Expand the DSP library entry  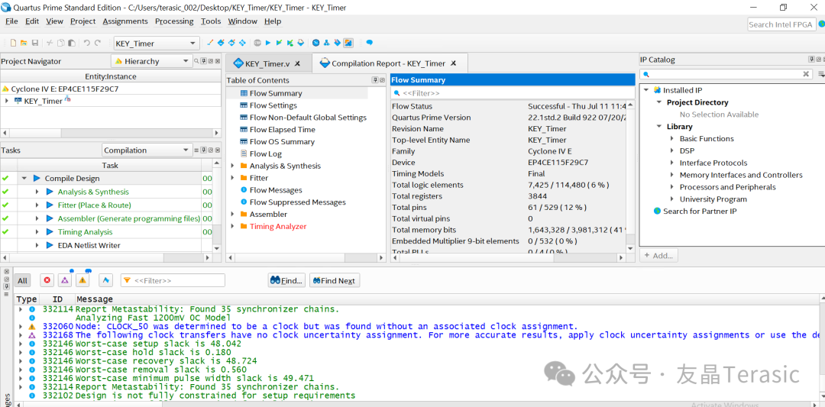(672, 151)
